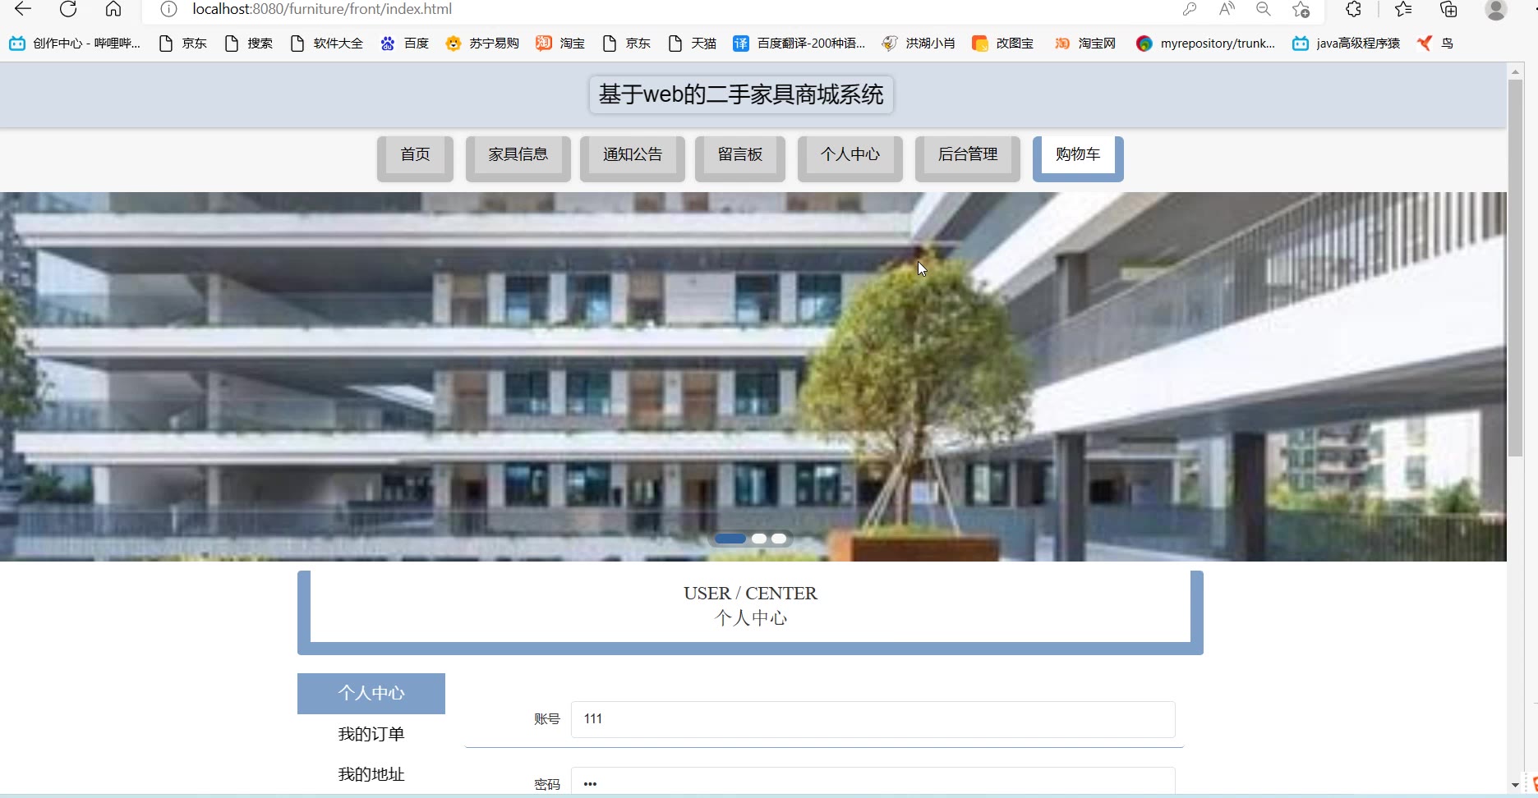Open 软件大全 bookmark
Viewport: 1538px width, 798px height.
click(327, 44)
